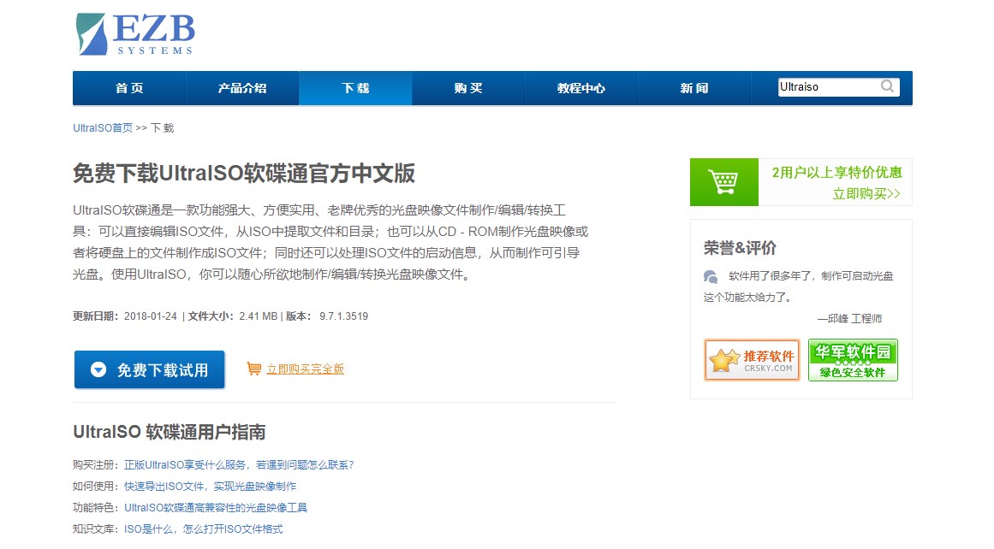994x549 pixels.
Task: Click the UltraISO首页 breadcrumb link
Action: pos(103,128)
